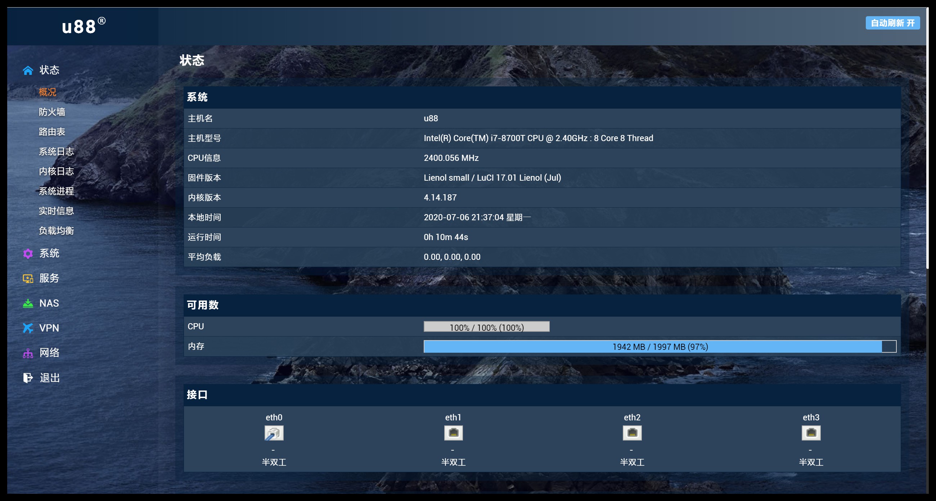Open the 系统日志 submenu item

56,152
